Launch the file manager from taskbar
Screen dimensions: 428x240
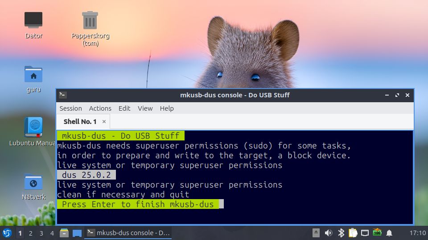click(64, 233)
